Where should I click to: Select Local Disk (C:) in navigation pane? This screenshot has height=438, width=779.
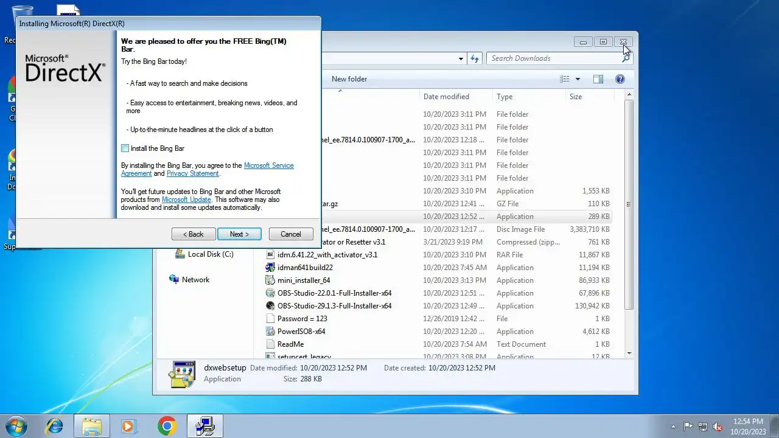point(211,254)
